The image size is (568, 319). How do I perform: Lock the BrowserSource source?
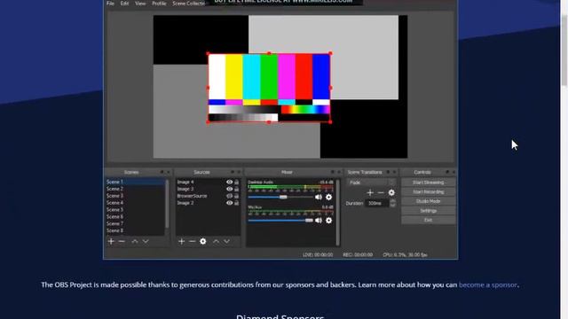click(x=237, y=196)
